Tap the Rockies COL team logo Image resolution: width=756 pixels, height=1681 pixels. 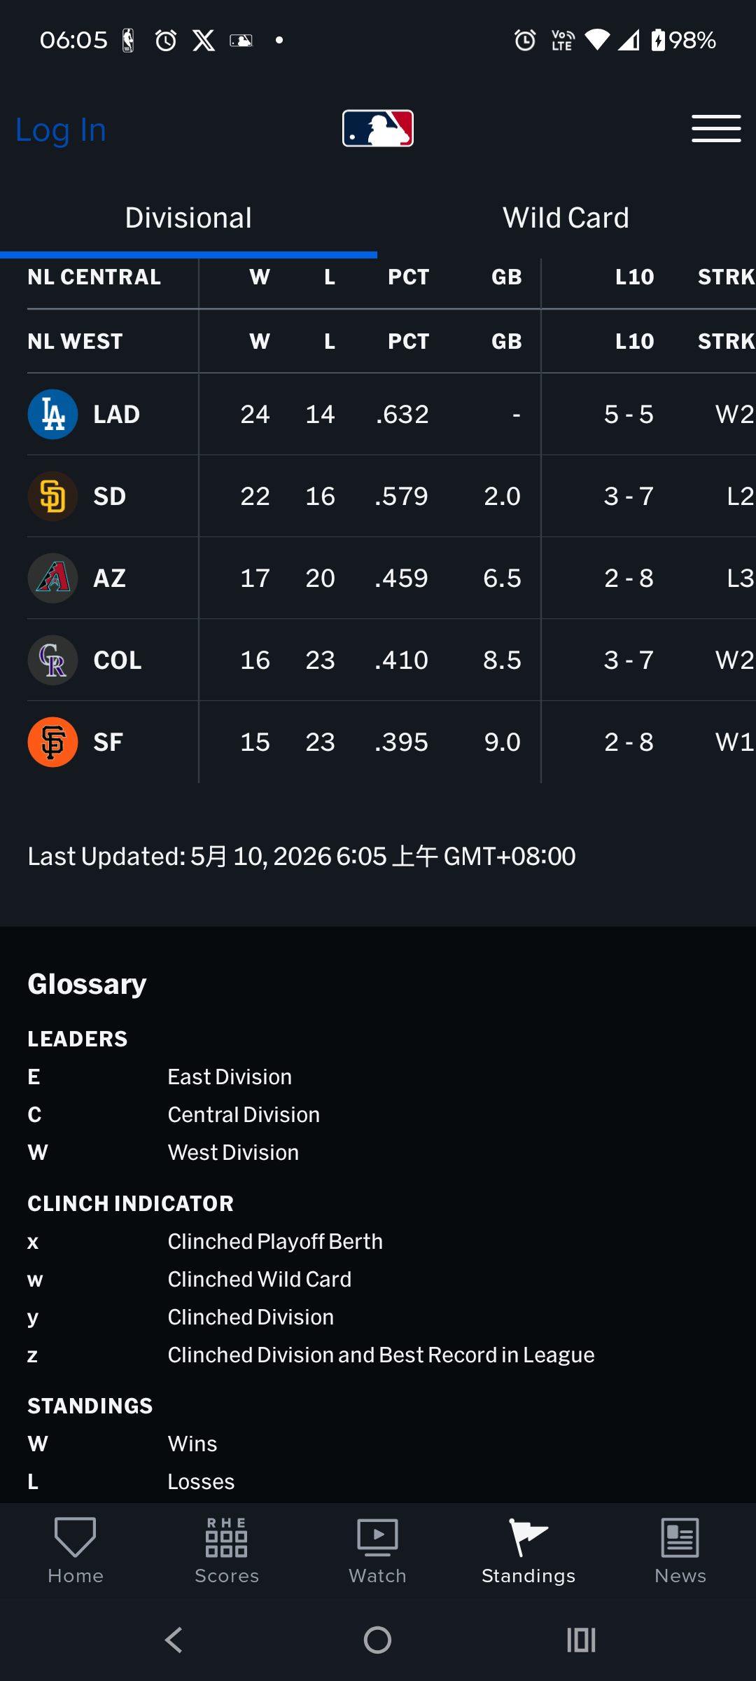pos(52,660)
